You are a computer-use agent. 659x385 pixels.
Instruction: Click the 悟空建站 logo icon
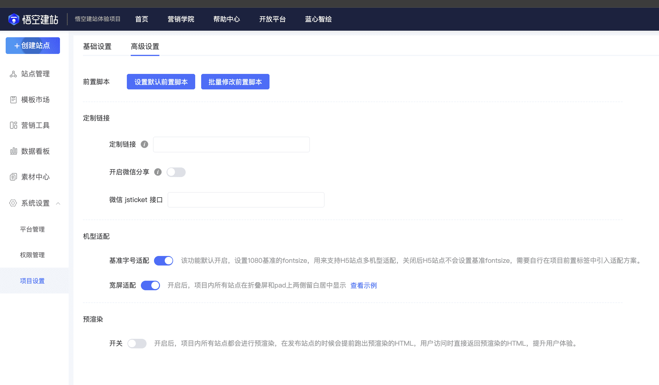coord(13,19)
